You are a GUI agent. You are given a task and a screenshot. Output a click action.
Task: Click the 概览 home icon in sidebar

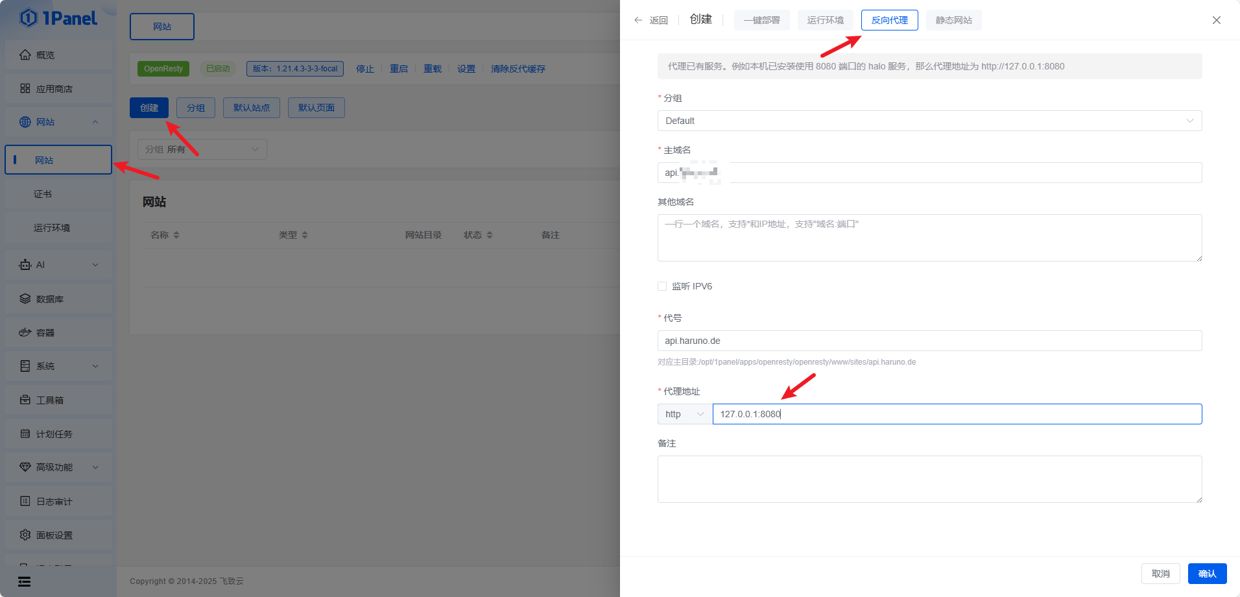coord(25,55)
